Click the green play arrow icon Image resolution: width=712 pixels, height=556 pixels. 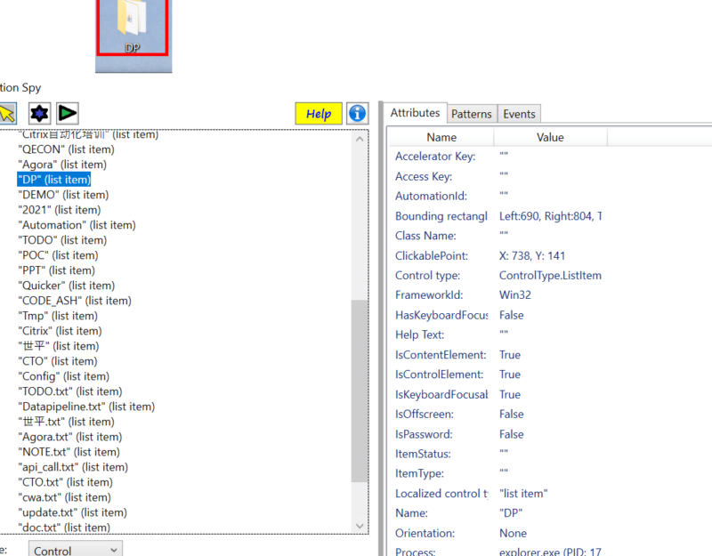coord(68,113)
